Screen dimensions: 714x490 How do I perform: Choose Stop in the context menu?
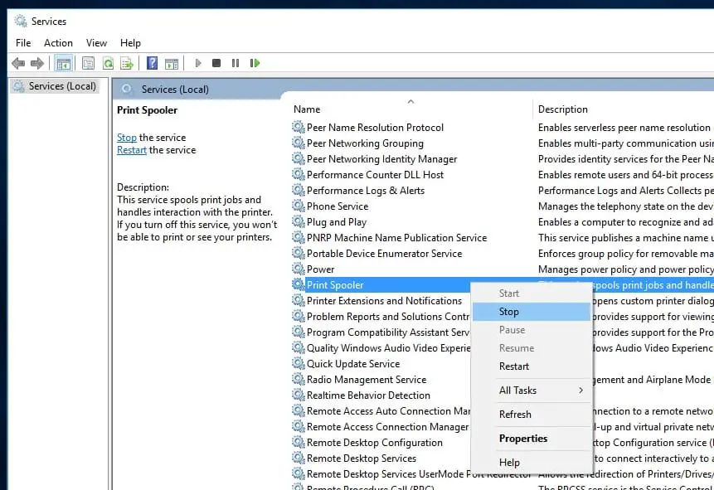click(509, 312)
